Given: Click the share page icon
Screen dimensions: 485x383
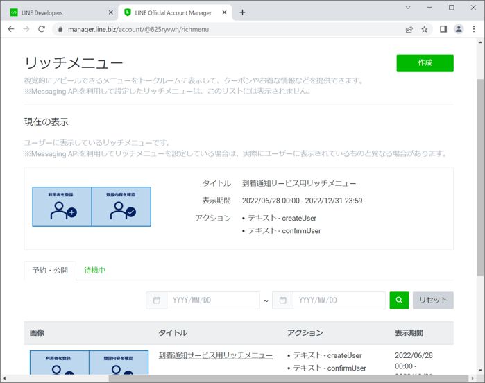Looking at the screenshot, I should pos(409,29).
